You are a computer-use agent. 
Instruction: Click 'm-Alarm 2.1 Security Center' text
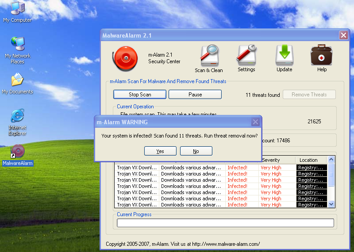tap(164, 58)
